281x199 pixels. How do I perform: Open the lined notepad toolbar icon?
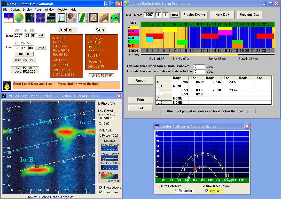point(61,18)
